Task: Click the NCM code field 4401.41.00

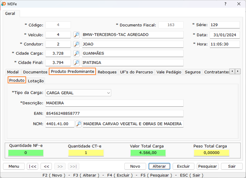Action: (x=60, y=124)
